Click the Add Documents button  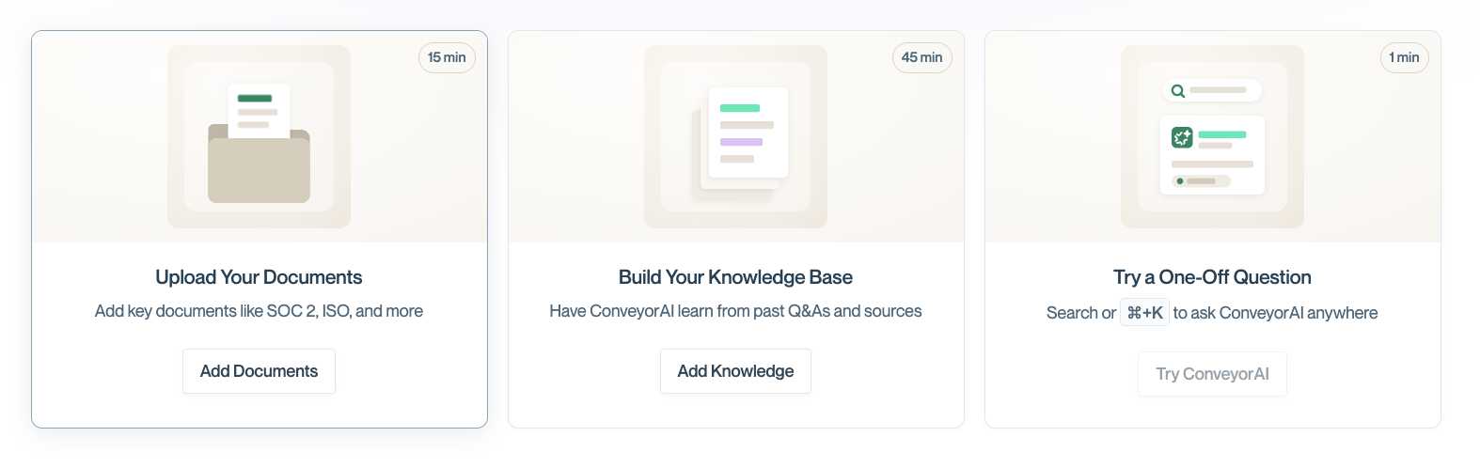point(259,371)
